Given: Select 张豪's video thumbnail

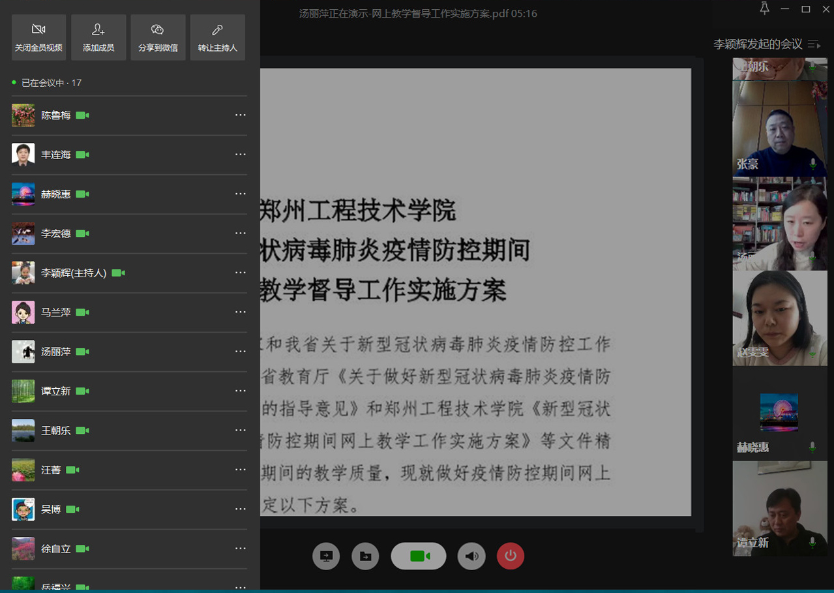Looking at the screenshot, I should click(780, 129).
